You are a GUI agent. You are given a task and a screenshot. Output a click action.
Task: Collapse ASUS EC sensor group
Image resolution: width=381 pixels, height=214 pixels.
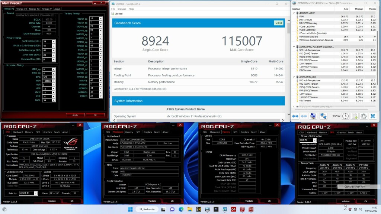[294, 13]
